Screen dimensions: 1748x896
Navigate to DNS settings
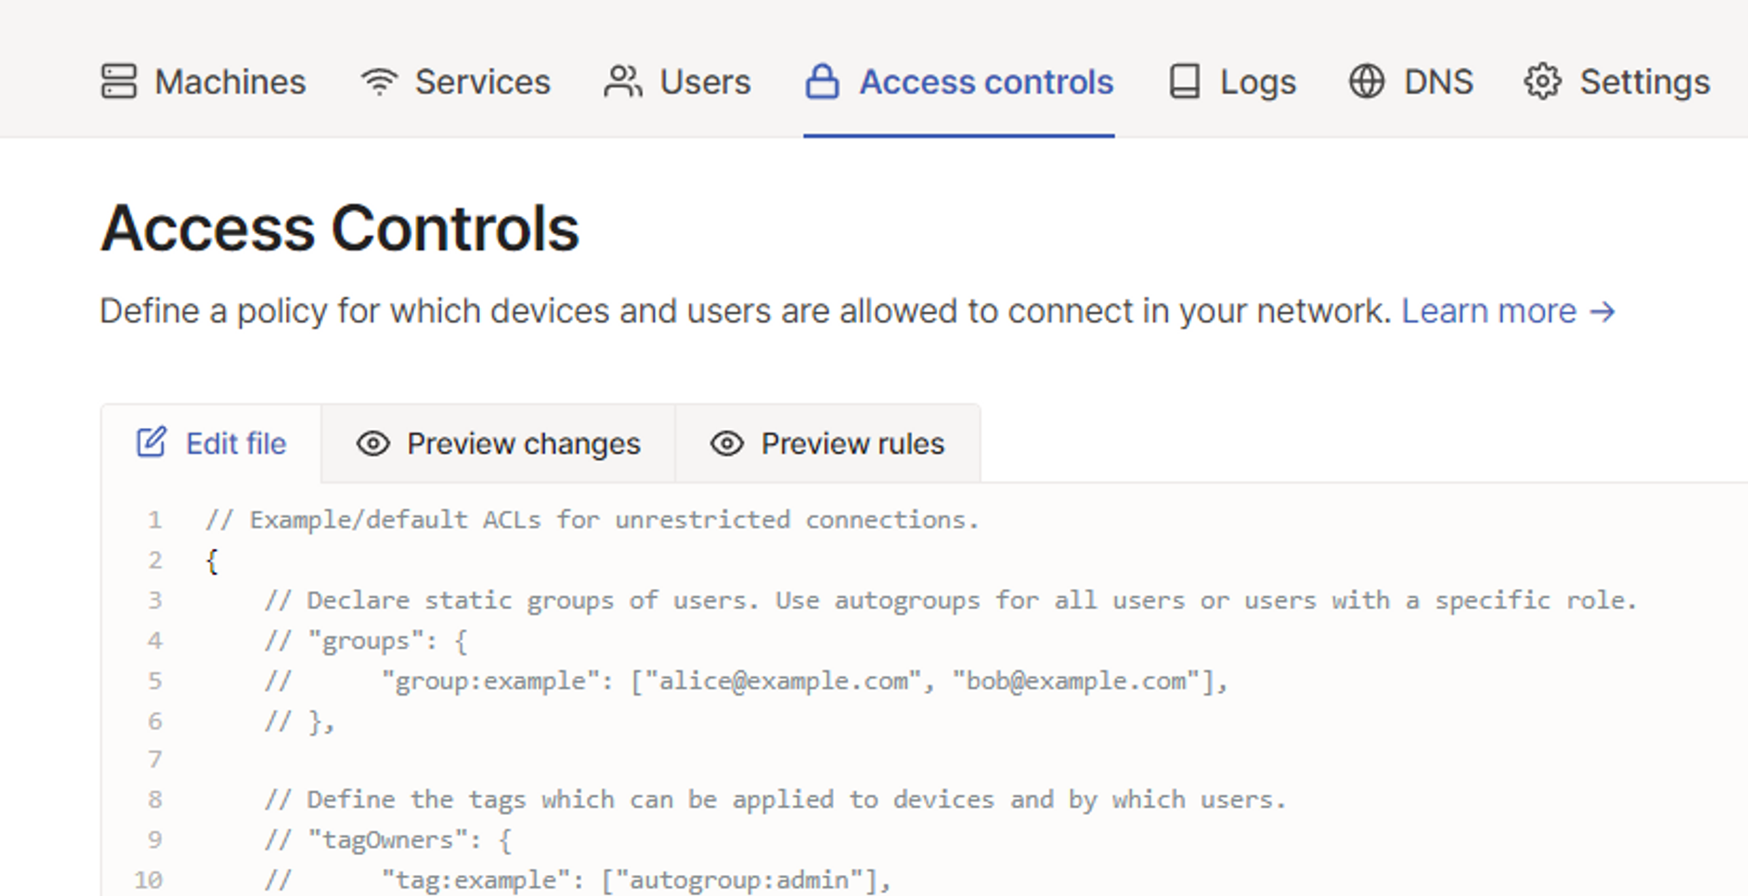click(1411, 81)
